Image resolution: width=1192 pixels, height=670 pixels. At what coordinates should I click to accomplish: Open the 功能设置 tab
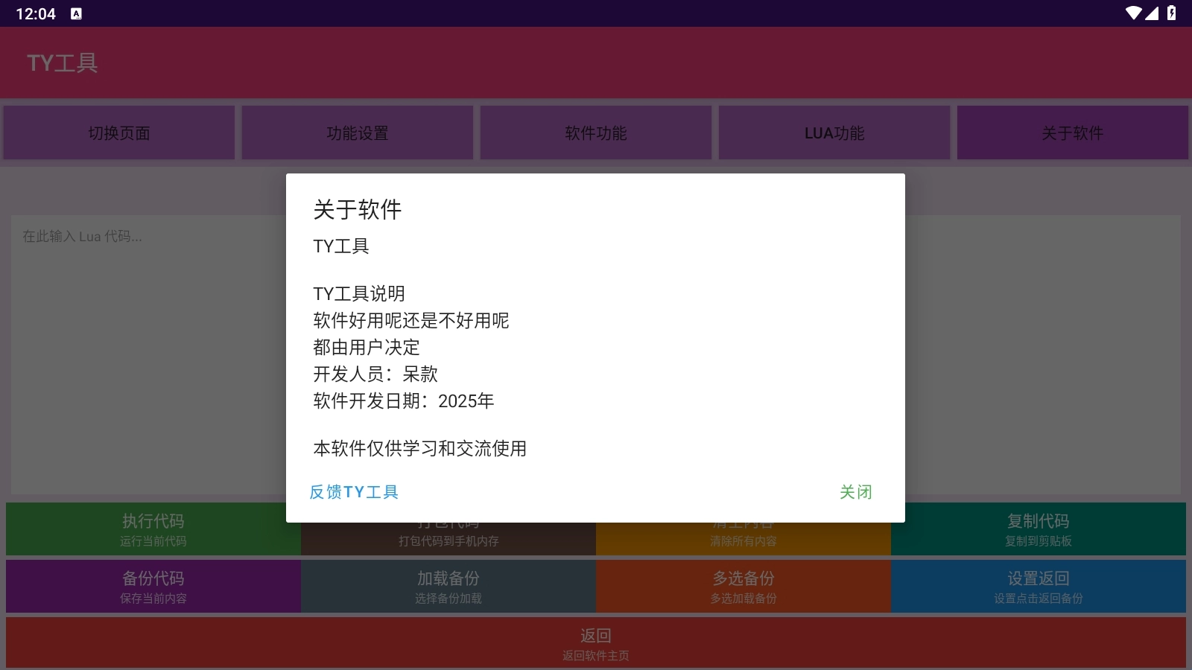tap(358, 133)
